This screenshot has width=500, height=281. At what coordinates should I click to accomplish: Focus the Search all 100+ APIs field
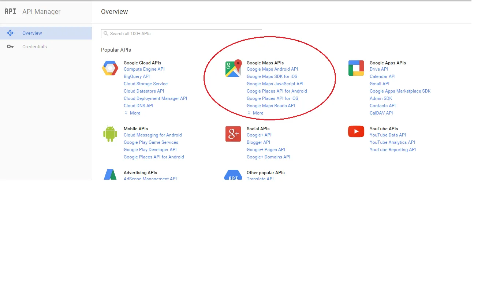182,33
